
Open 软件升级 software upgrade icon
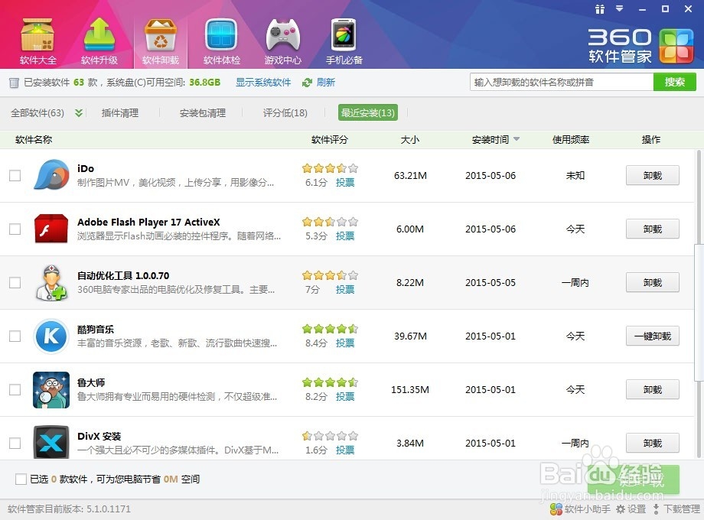click(99, 41)
